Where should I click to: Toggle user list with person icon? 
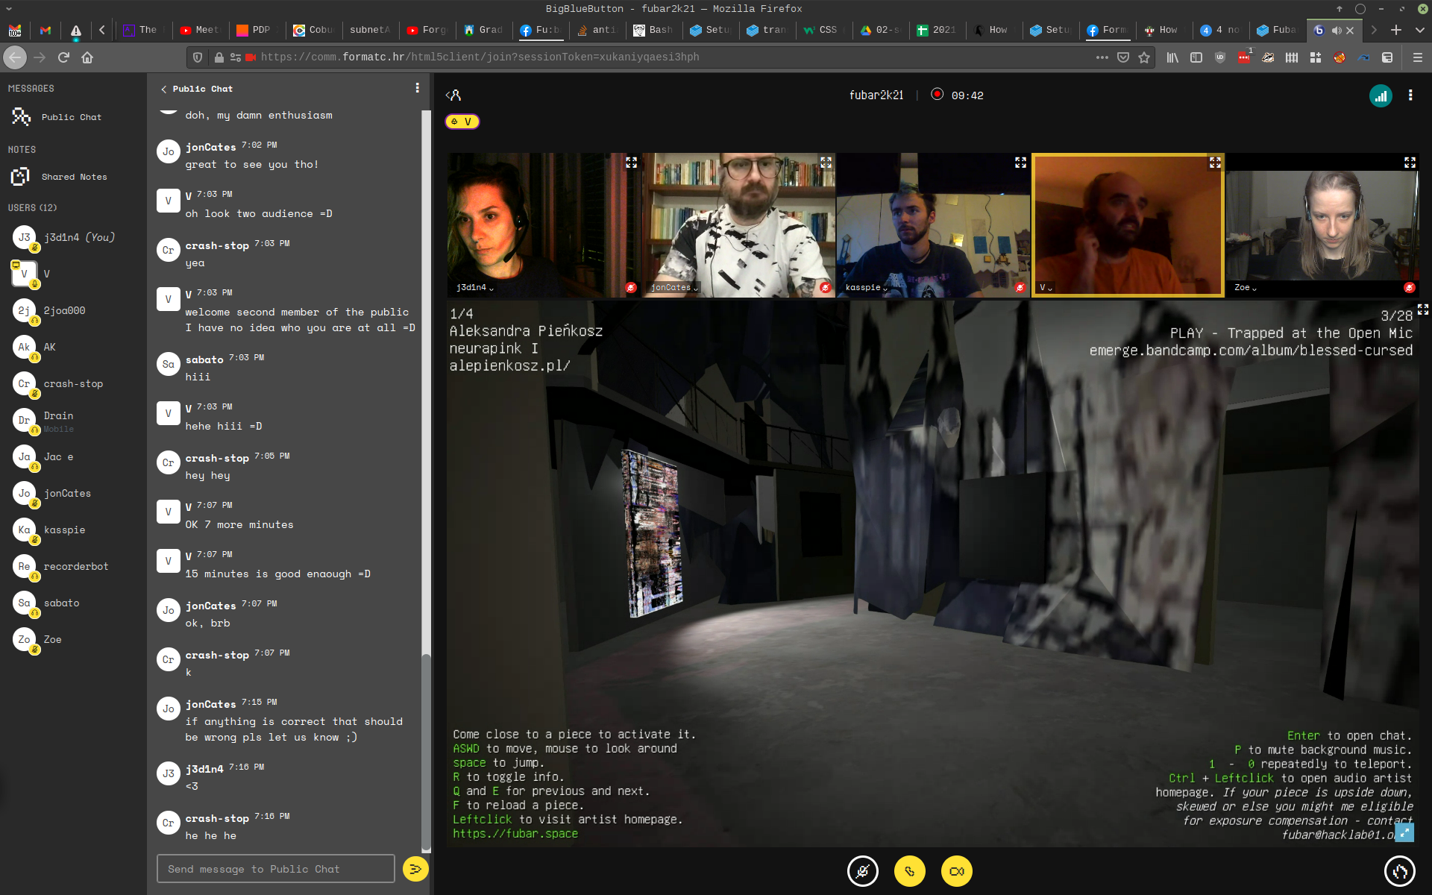453,95
